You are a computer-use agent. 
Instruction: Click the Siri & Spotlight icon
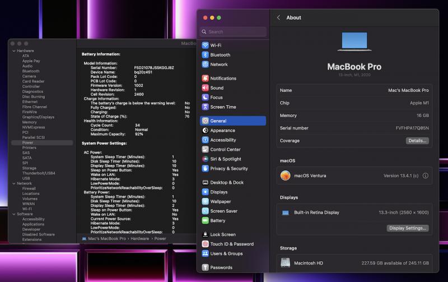pos(205,159)
